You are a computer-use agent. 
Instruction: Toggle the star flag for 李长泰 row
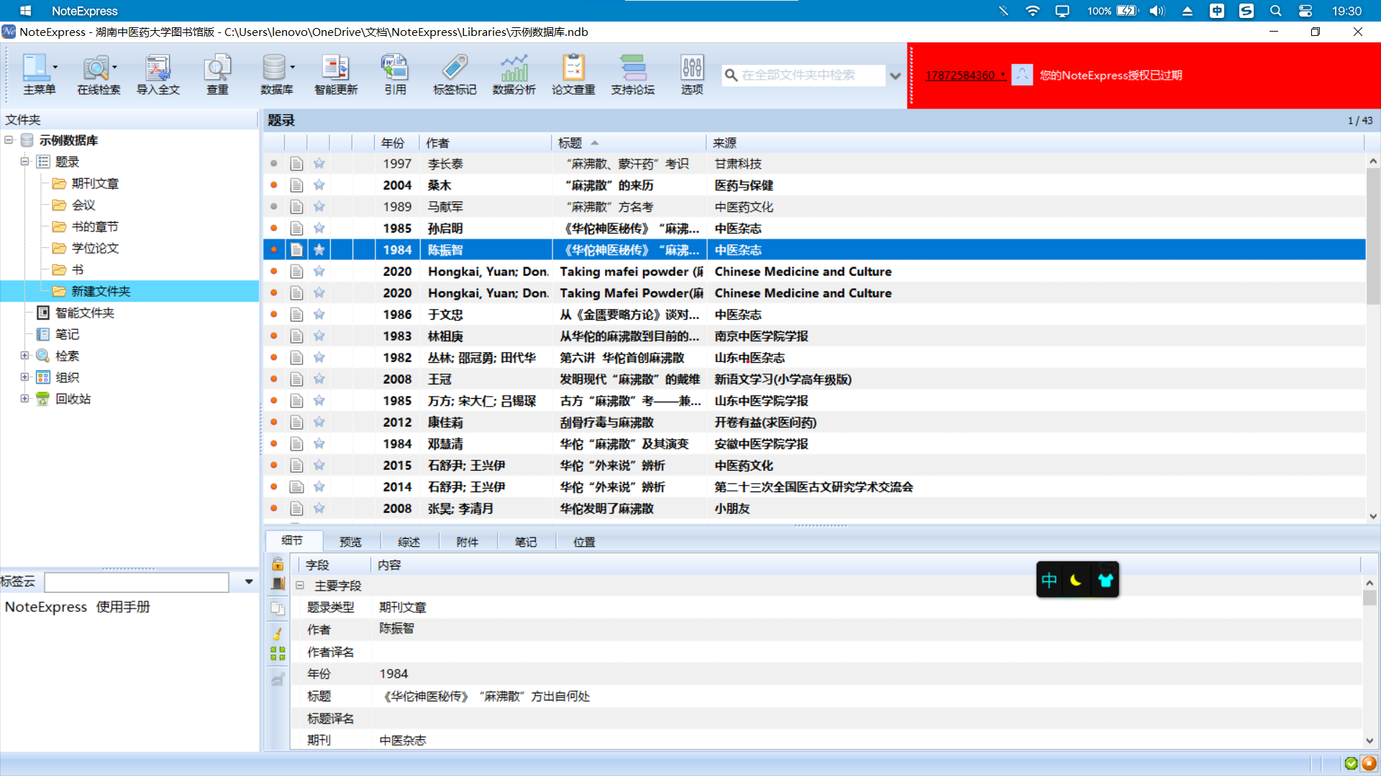[x=319, y=164]
